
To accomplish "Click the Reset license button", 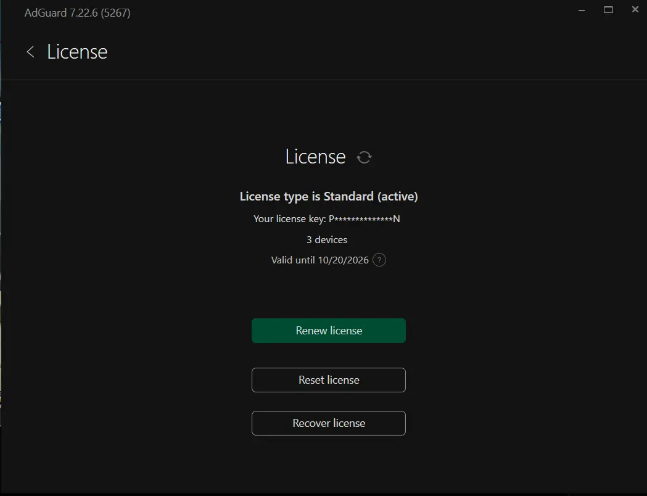I will pos(329,380).
